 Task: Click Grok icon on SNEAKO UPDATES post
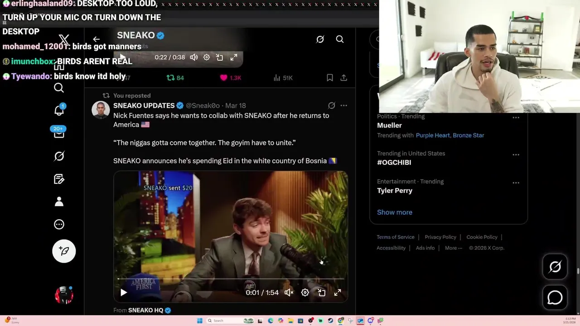(x=332, y=105)
